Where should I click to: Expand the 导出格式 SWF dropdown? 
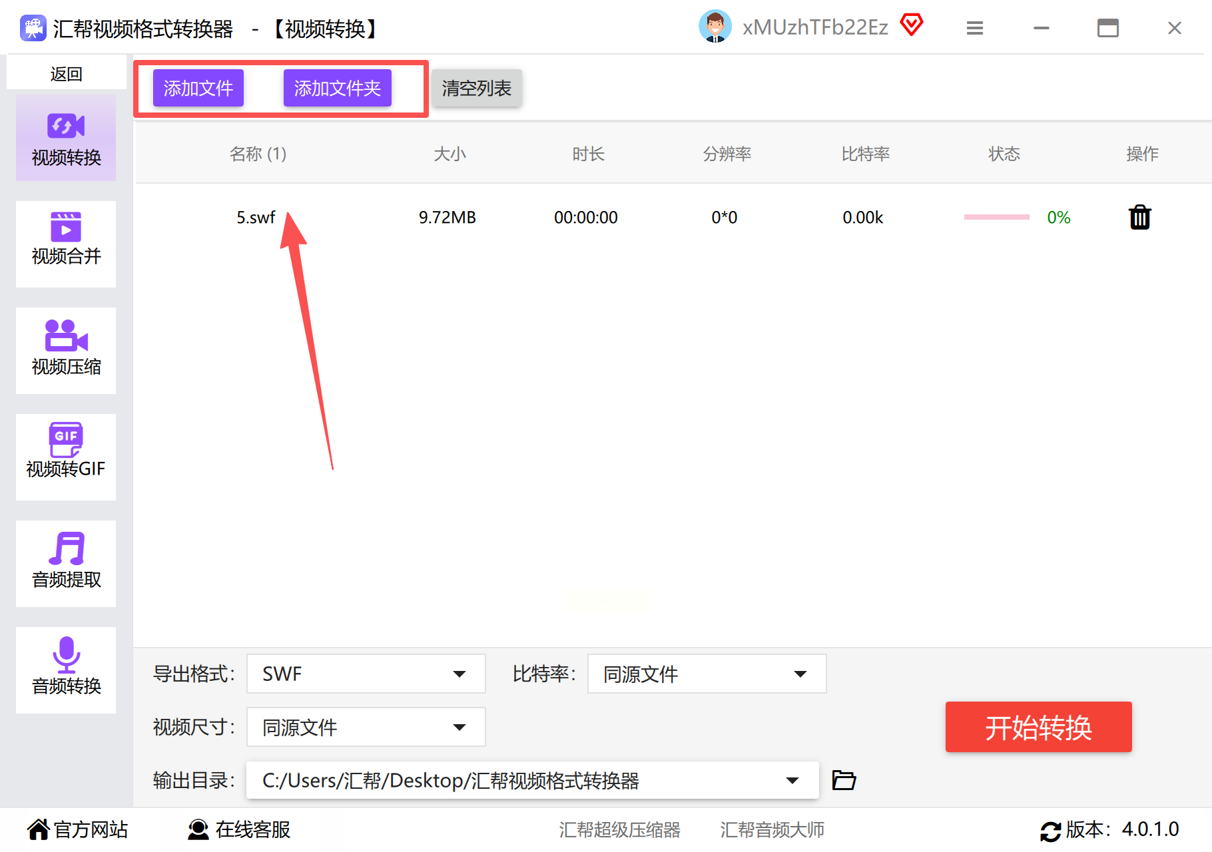(x=366, y=674)
